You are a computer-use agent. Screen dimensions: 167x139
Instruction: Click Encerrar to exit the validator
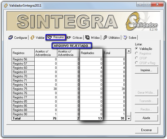pos(146,130)
